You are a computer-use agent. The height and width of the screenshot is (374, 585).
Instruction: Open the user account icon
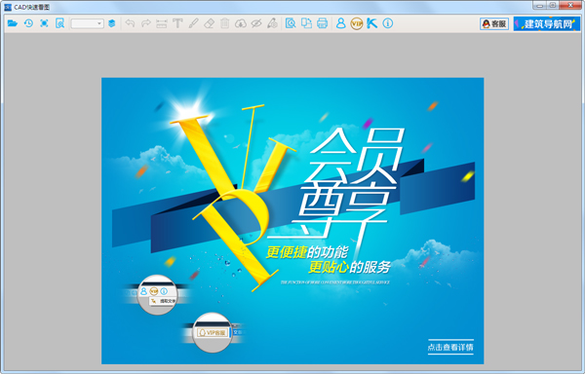tap(340, 23)
